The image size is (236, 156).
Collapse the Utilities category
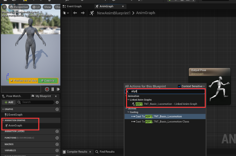[x=126, y=108]
